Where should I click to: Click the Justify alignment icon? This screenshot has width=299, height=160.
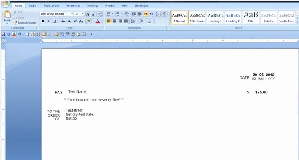pos(126,21)
